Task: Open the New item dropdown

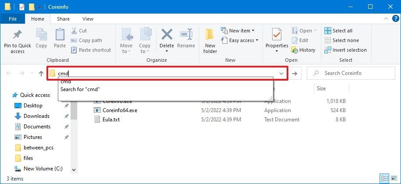Action: click(x=238, y=31)
